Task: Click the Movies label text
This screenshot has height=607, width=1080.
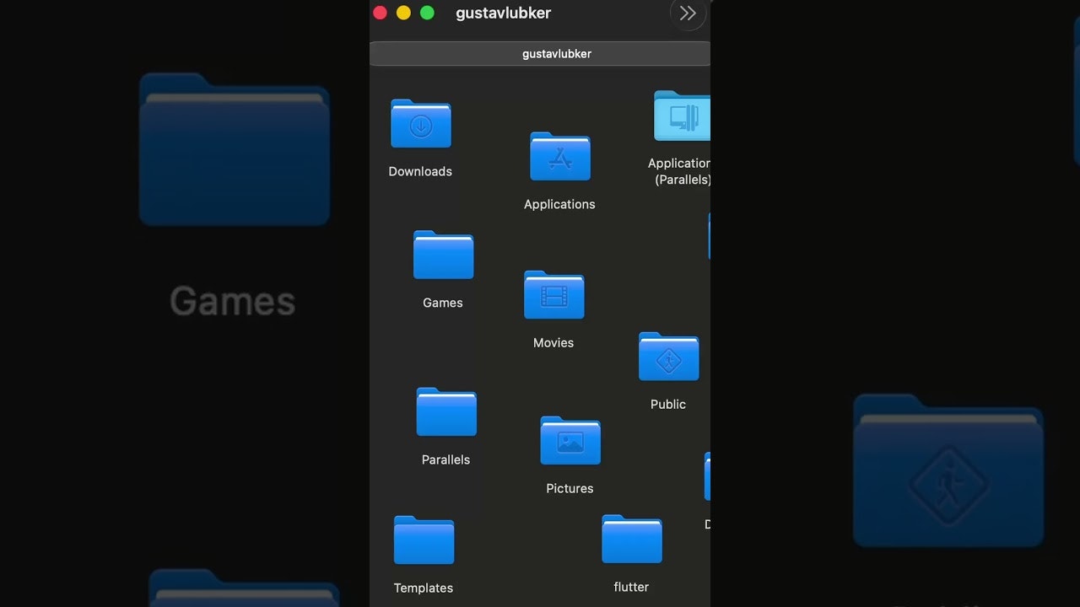Action: (x=553, y=343)
